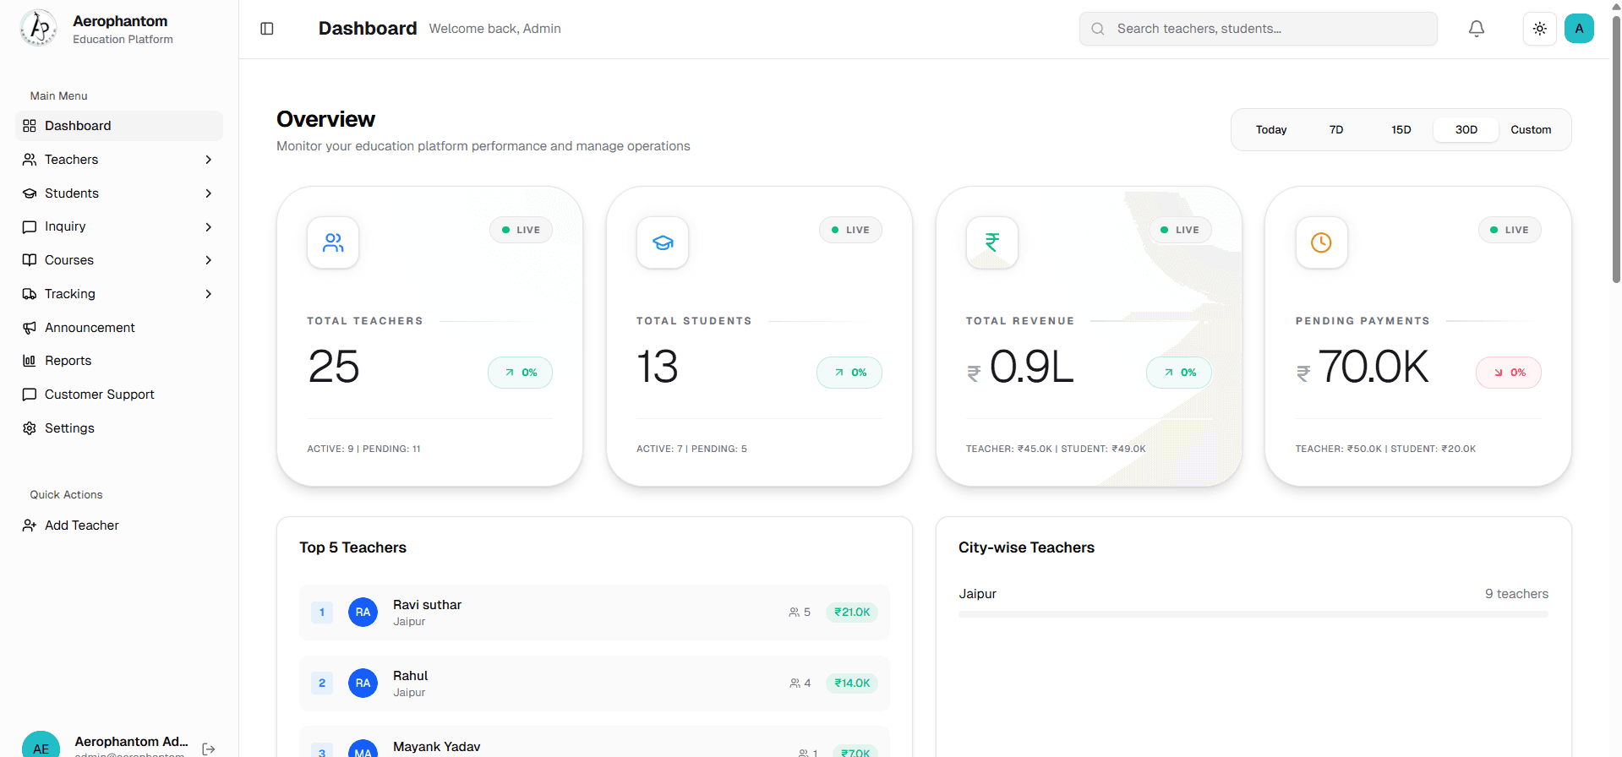Viewport: 1622px width, 757px height.
Task: Click the Customer Support message icon
Action: pyautogui.click(x=30, y=395)
